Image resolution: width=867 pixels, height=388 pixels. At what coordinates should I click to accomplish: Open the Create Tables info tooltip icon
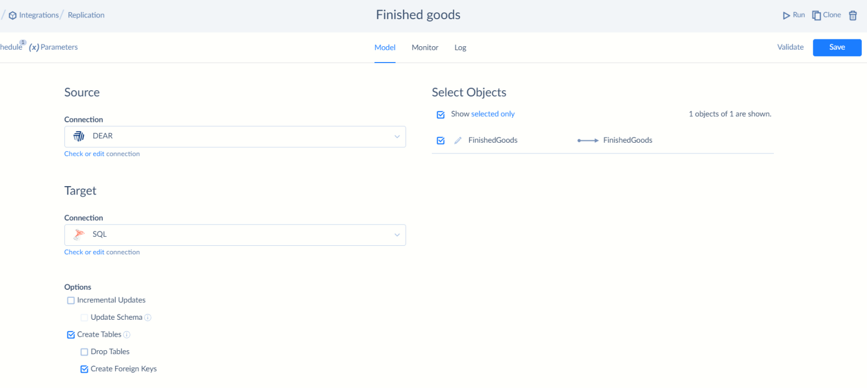126,334
